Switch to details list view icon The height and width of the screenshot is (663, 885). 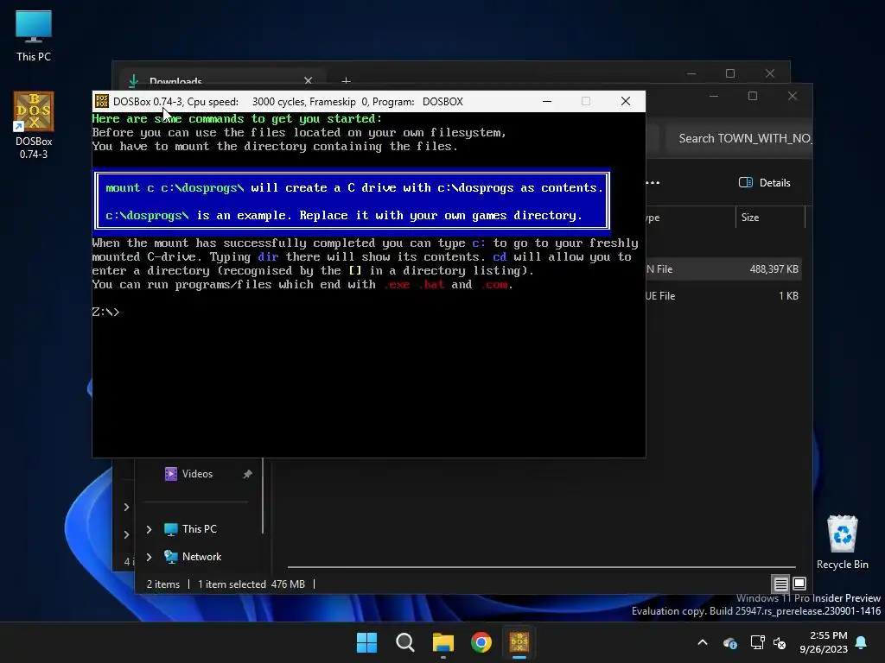[780, 584]
